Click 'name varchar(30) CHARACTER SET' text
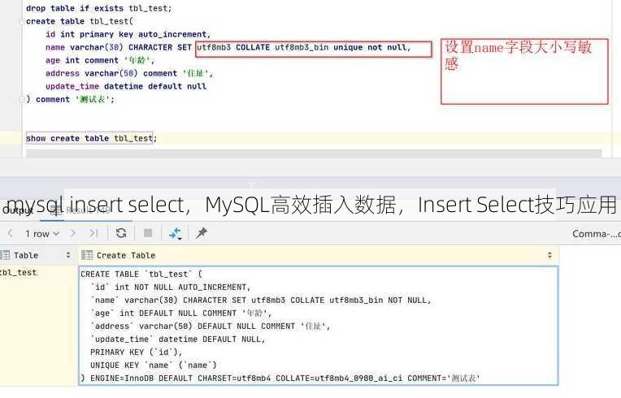 (x=119, y=47)
